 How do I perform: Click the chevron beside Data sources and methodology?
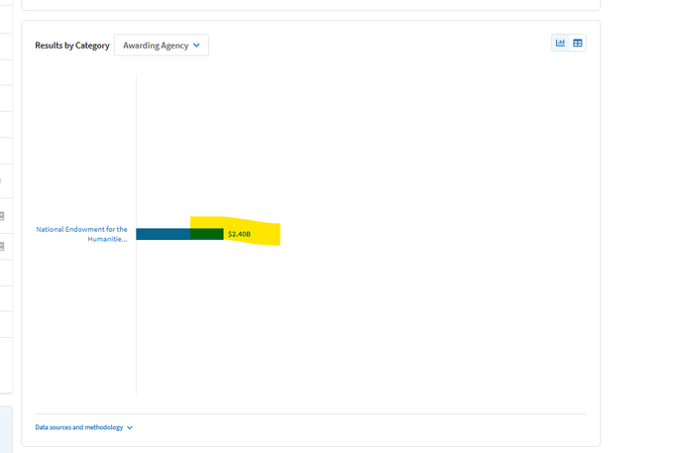130,428
